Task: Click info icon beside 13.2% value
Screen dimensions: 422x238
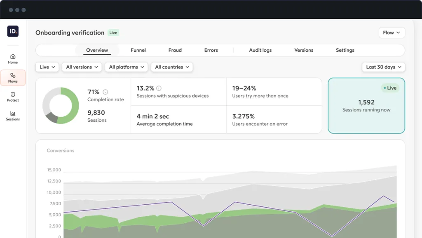Action: 159,88
